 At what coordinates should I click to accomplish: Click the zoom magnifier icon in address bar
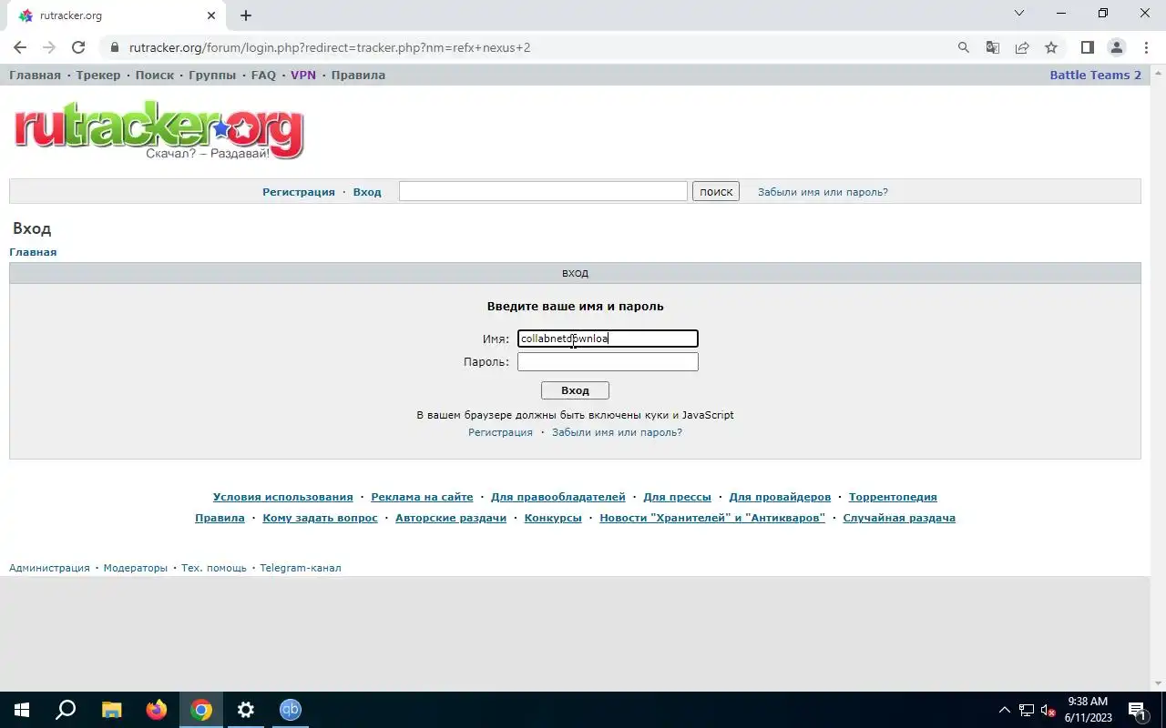point(964,47)
